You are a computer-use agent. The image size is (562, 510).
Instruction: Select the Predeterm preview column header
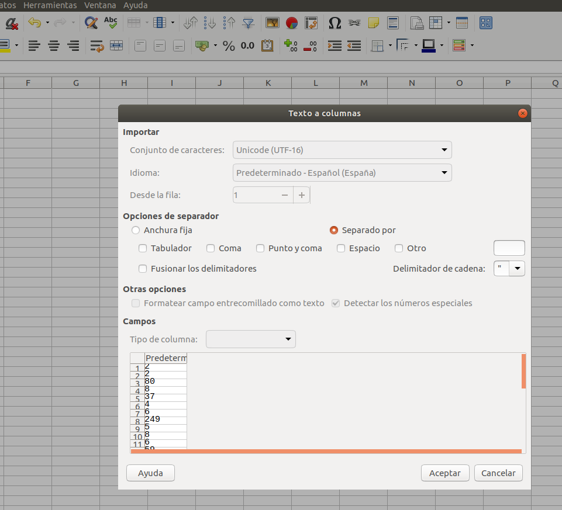click(x=166, y=358)
